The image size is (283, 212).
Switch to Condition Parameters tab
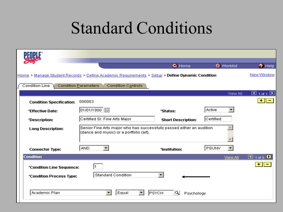click(78, 86)
